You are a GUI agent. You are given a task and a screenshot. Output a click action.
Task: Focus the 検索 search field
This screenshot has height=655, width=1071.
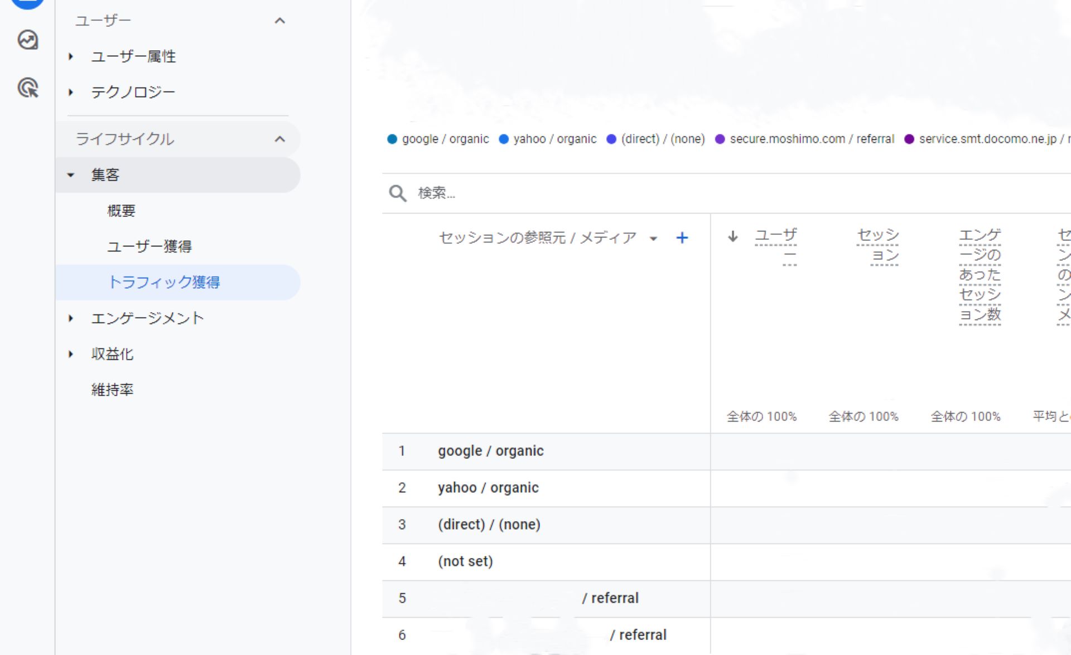pos(725,193)
